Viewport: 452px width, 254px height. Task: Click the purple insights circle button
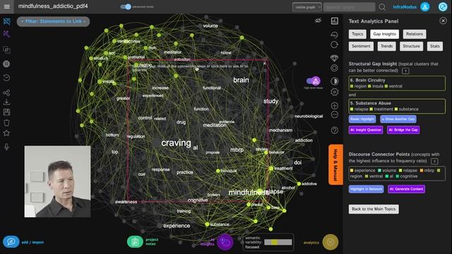click(x=225, y=242)
